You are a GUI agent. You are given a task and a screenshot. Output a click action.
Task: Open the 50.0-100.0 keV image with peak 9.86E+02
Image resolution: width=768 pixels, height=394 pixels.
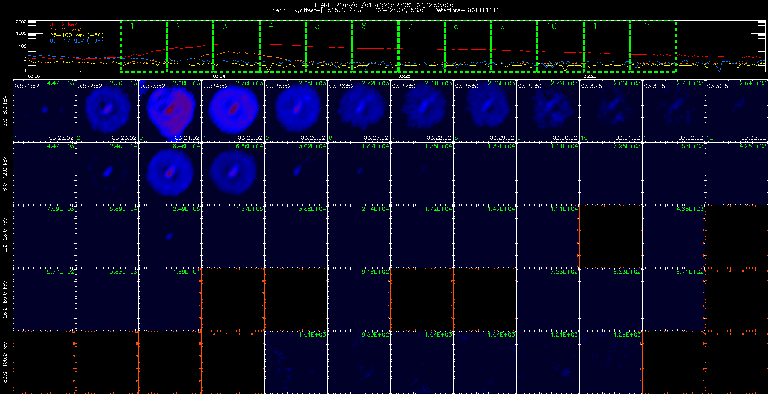pyautogui.click(x=359, y=362)
